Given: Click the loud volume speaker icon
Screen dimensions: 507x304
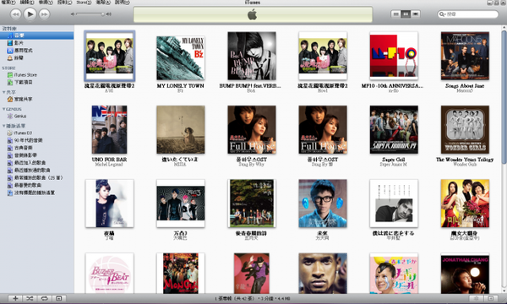Looking at the screenshot, I should [x=109, y=14].
